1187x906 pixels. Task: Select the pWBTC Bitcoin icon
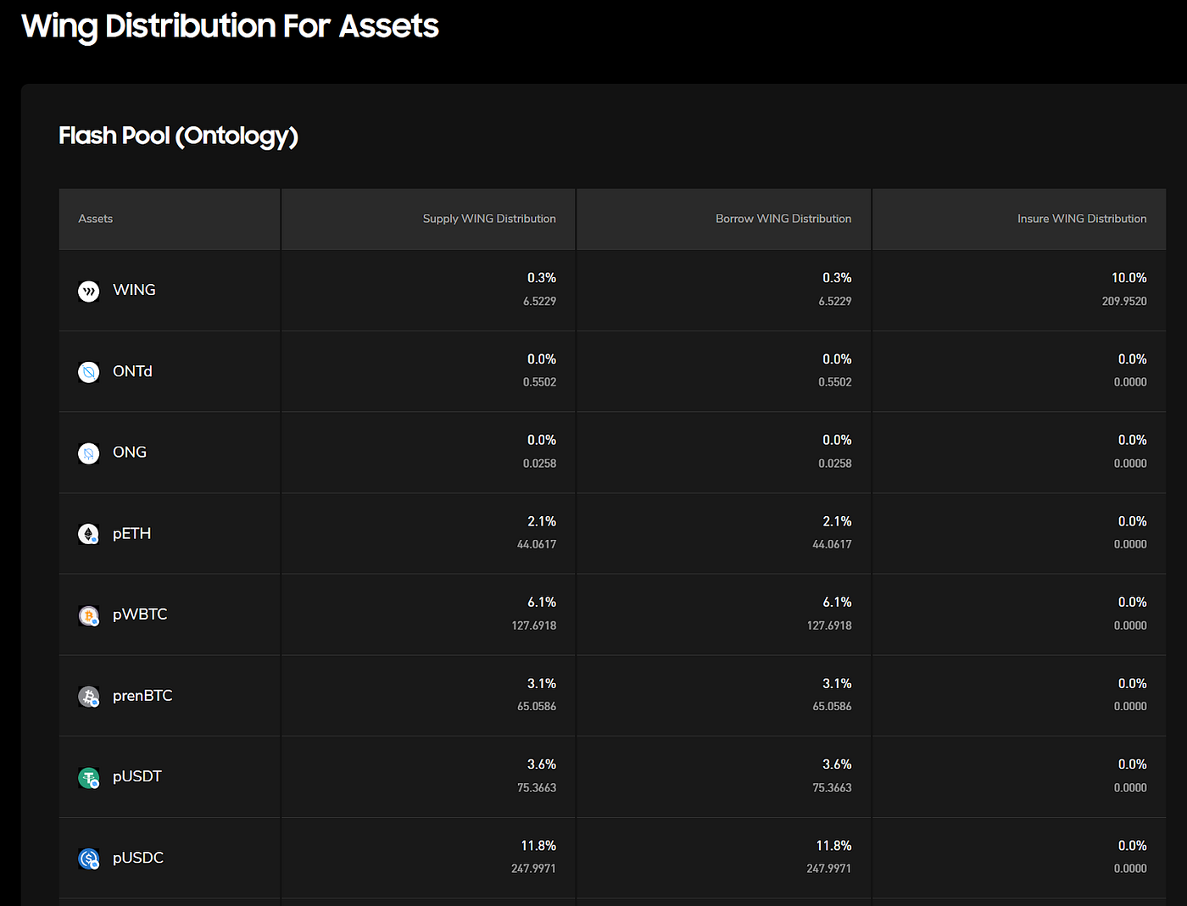88,615
